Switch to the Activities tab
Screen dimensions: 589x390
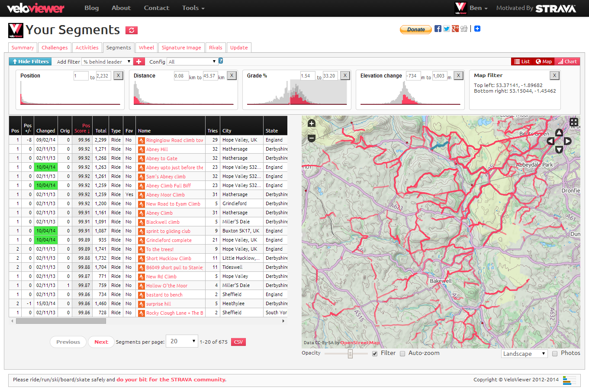pos(87,48)
